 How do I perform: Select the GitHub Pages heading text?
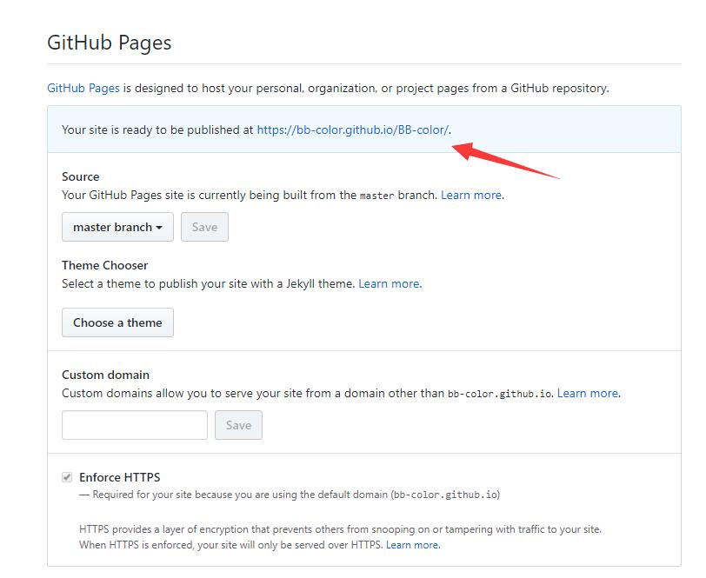point(110,43)
